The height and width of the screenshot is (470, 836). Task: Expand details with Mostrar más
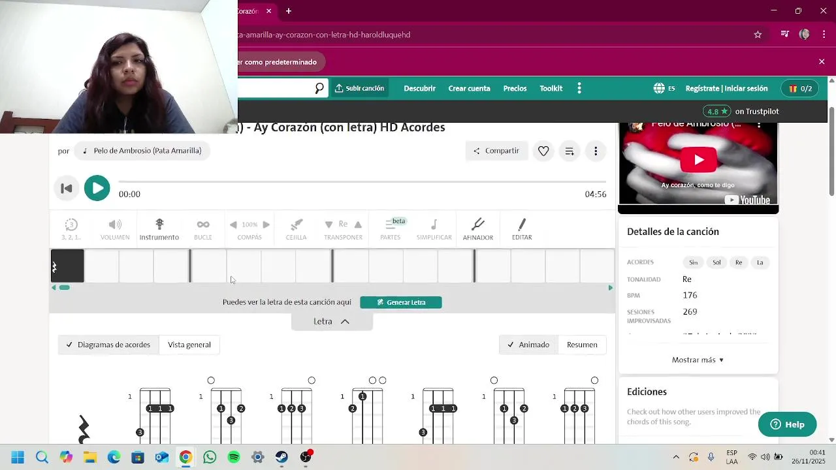698,360
